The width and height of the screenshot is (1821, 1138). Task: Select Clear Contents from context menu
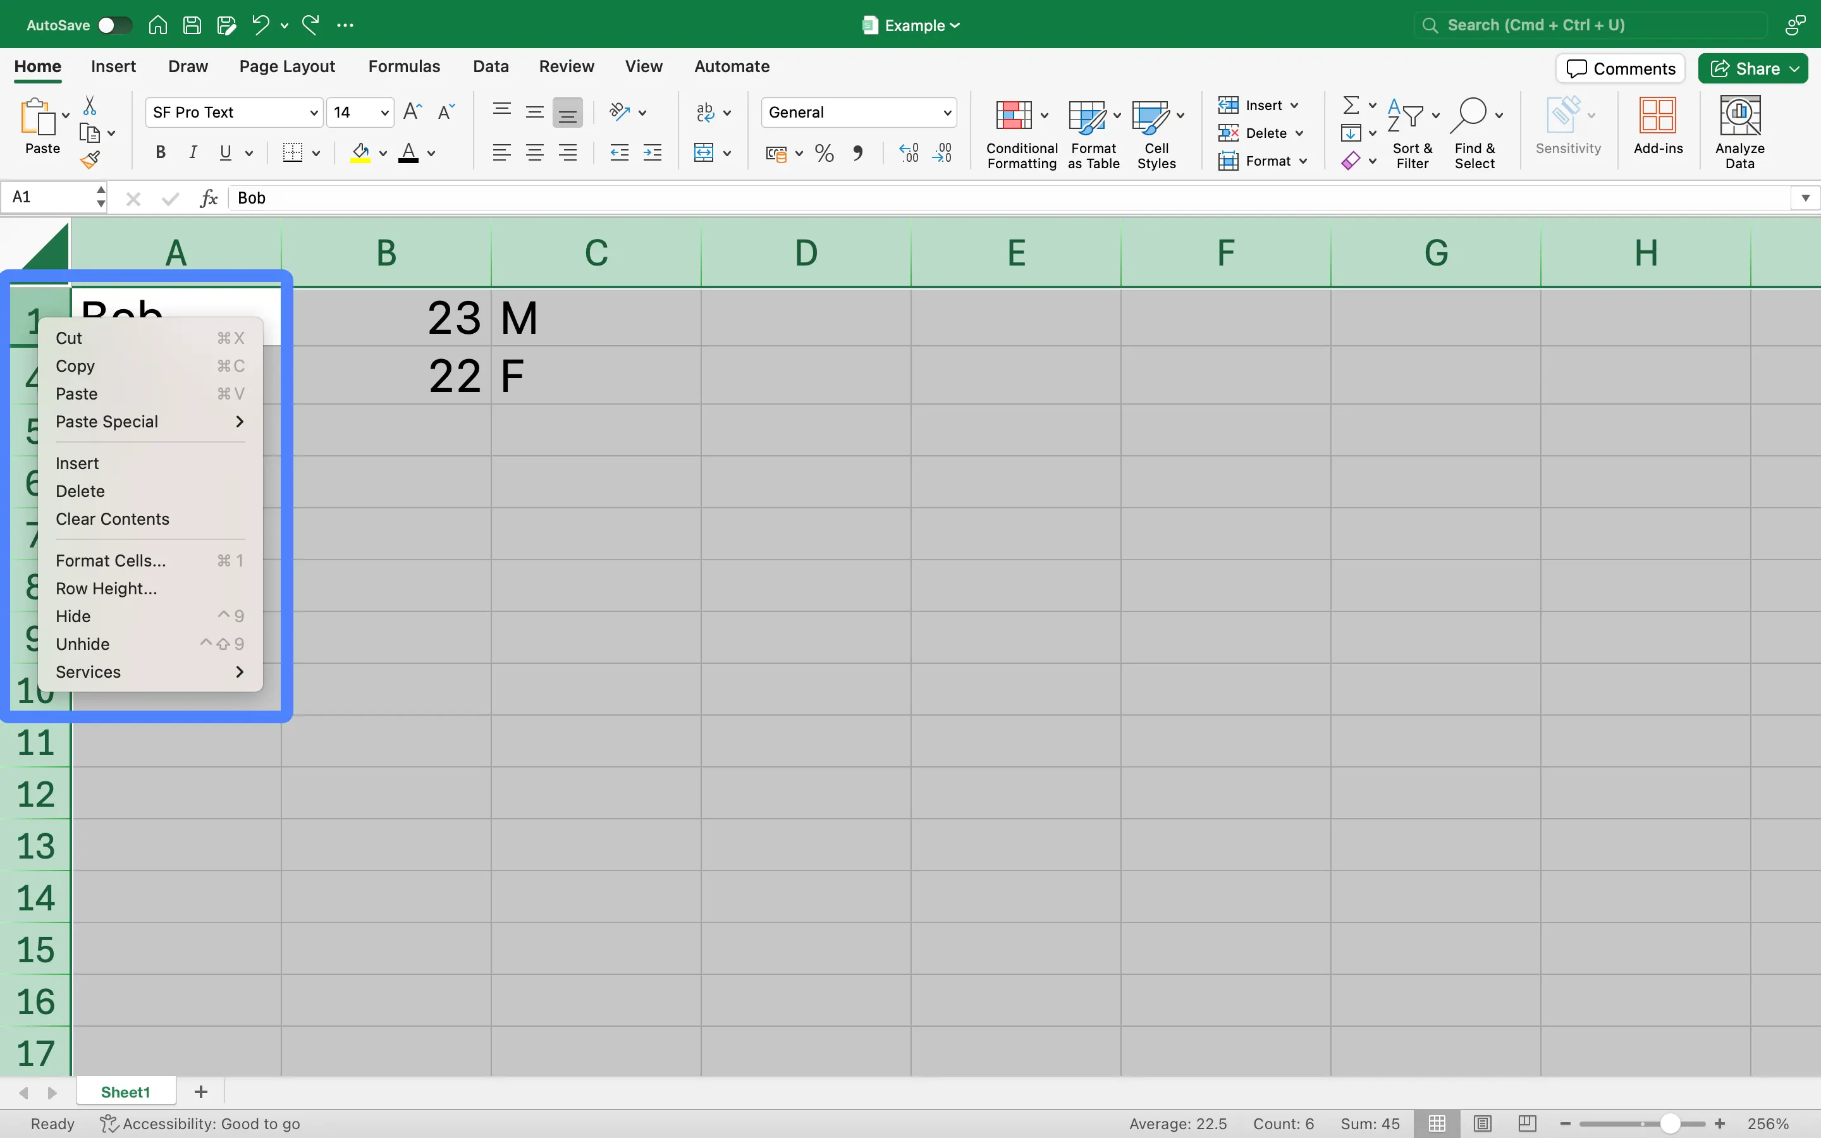click(113, 519)
